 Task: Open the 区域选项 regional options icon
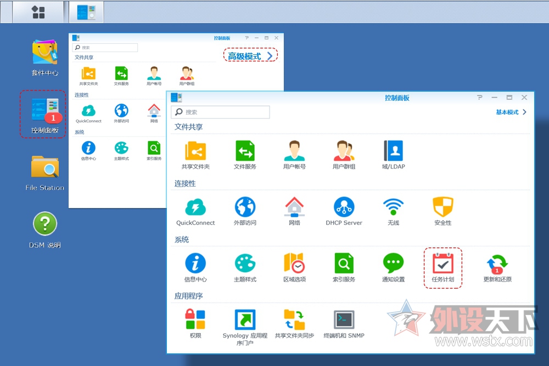pos(294,267)
